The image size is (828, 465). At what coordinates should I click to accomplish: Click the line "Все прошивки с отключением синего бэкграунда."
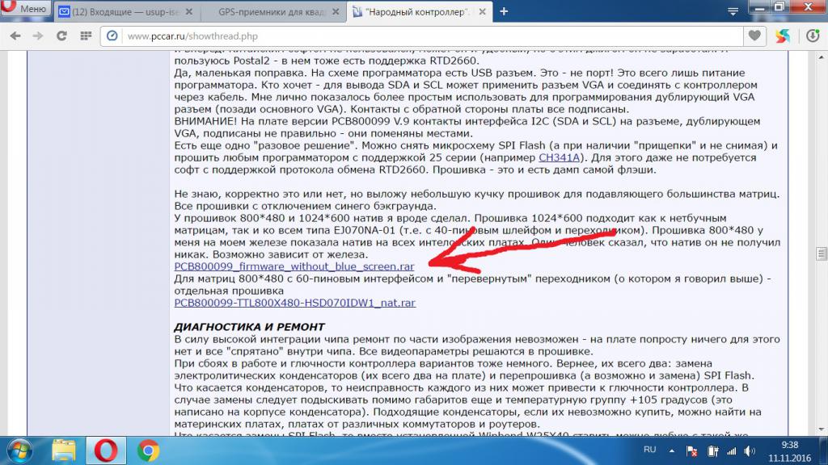305,206
